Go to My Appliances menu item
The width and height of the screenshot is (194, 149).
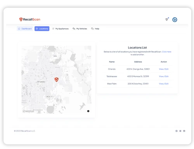(60, 29)
